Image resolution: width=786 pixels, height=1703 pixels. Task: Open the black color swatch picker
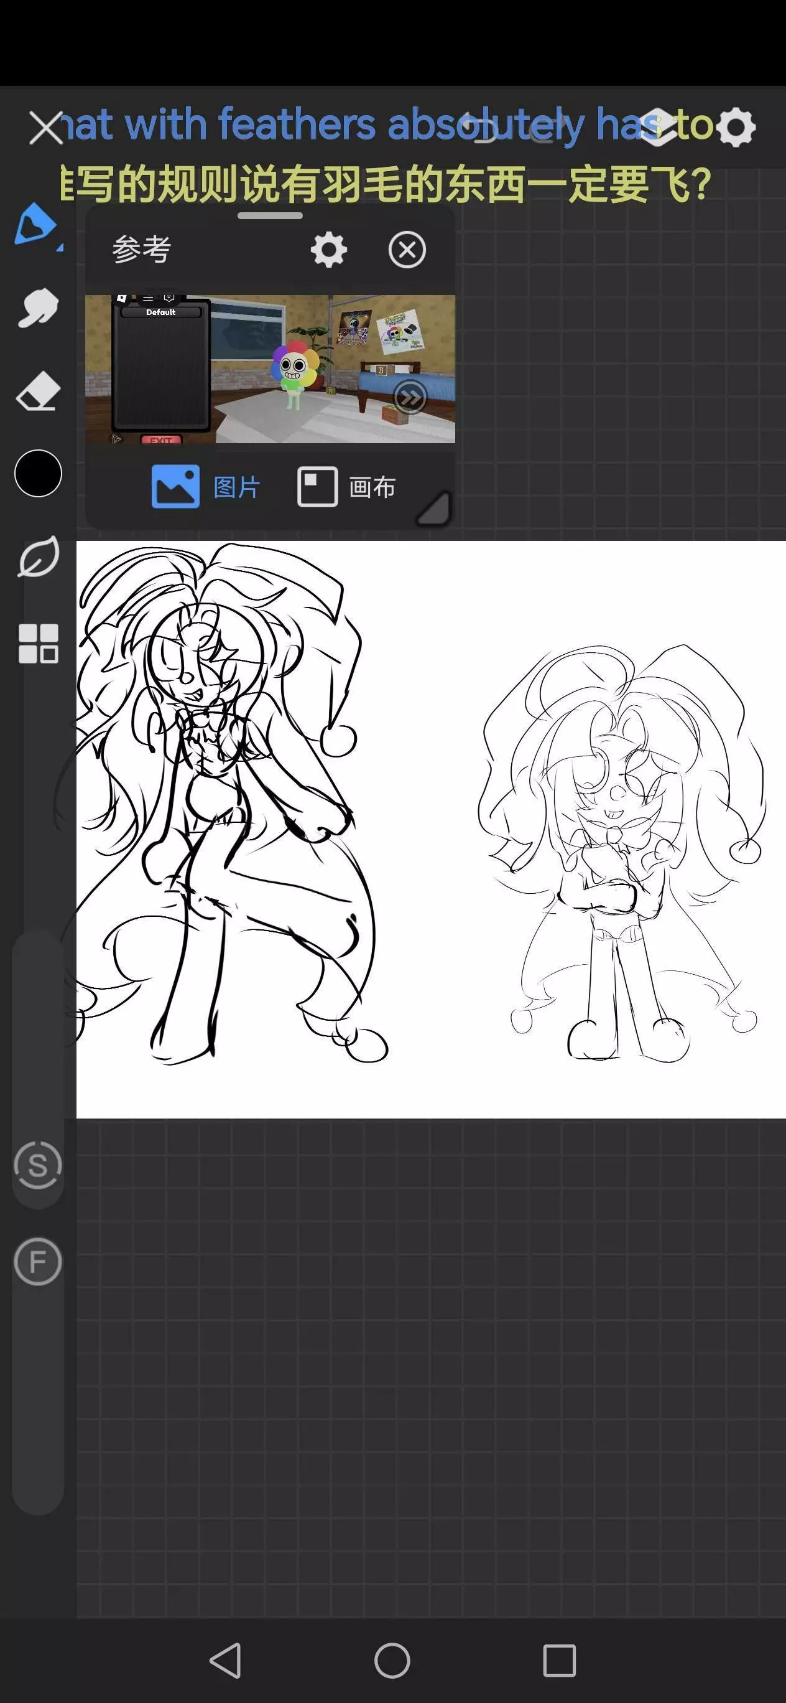[x=39, y=473]
